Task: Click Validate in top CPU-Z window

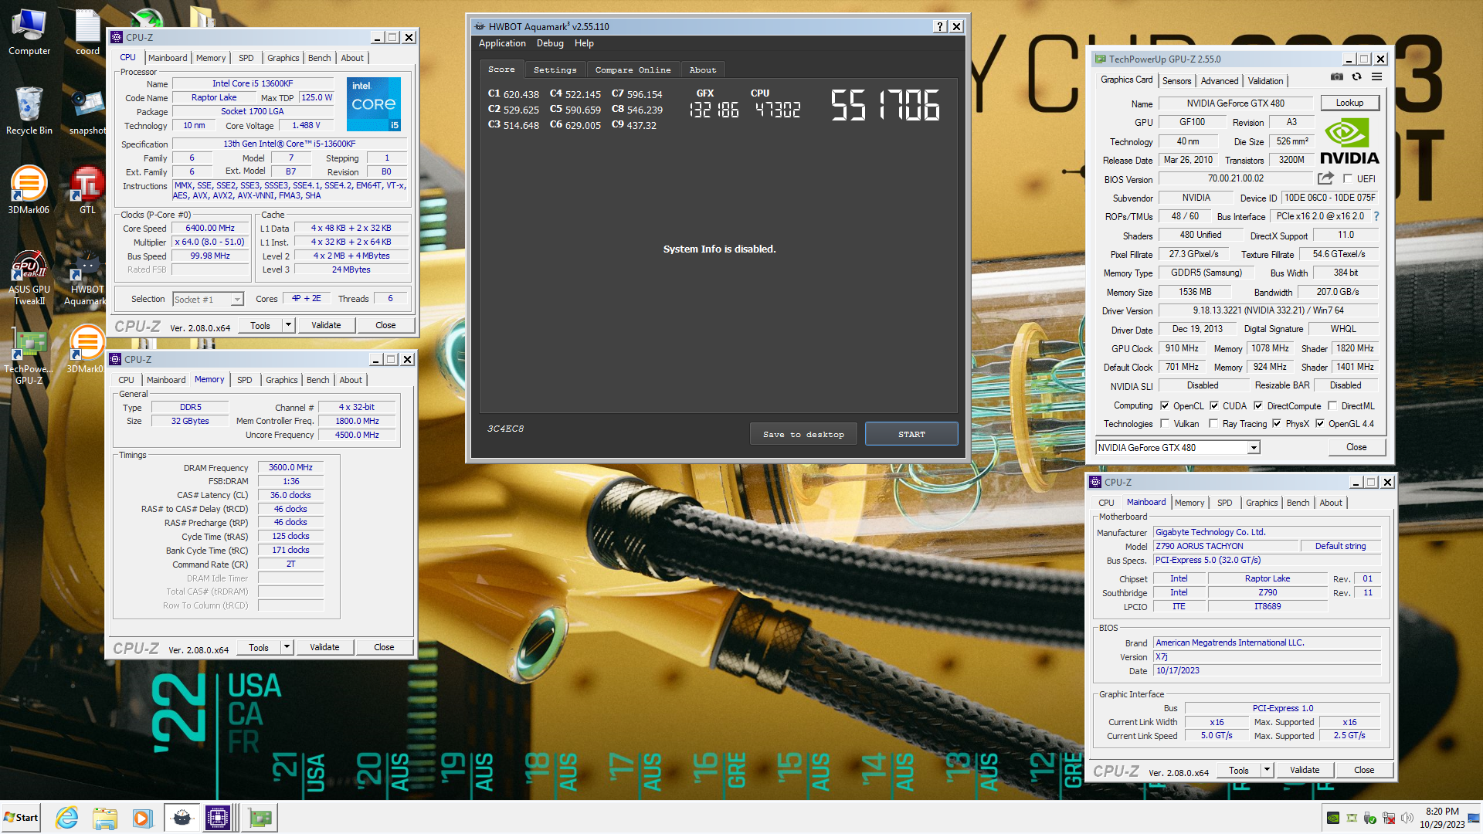Action: click(x=326, y=325)
